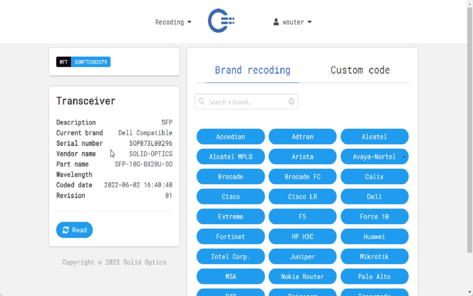
Task: Click the magnifier icon in brand search
Action: (202, 102)
